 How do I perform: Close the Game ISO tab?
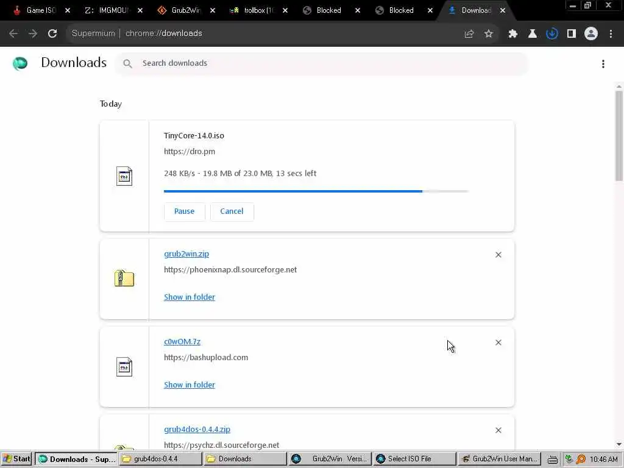(x=68, y=10)
